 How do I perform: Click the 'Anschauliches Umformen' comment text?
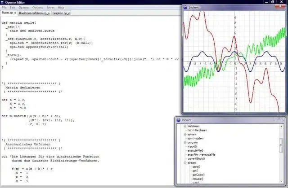click(28, 144)
